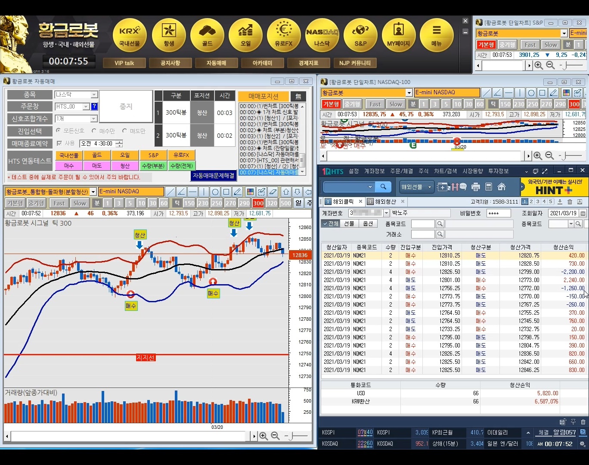Toggle Slow mode in main chart
Image resolution: width=589 pixels, height=465 pixels.
tap(80, 203)
